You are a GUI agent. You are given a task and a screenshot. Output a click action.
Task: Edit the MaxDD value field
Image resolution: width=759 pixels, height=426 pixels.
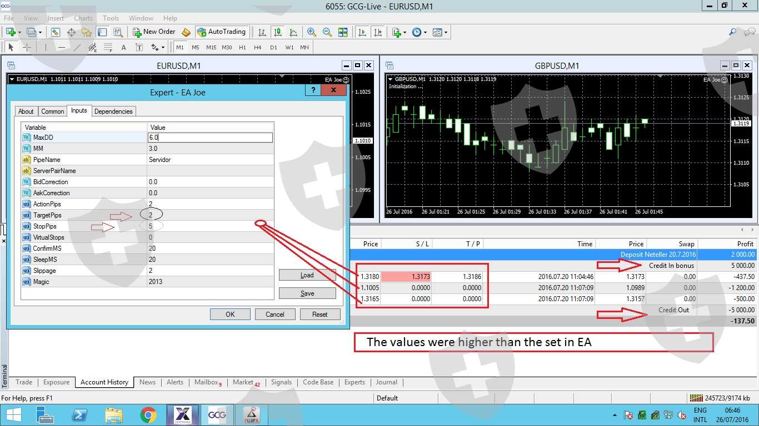click(x=210, y=138)
